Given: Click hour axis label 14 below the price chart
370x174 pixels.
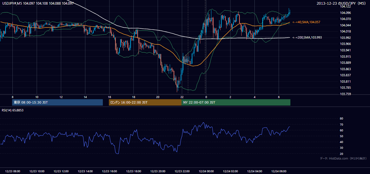Looking at the screenshot, I should 85,97.
